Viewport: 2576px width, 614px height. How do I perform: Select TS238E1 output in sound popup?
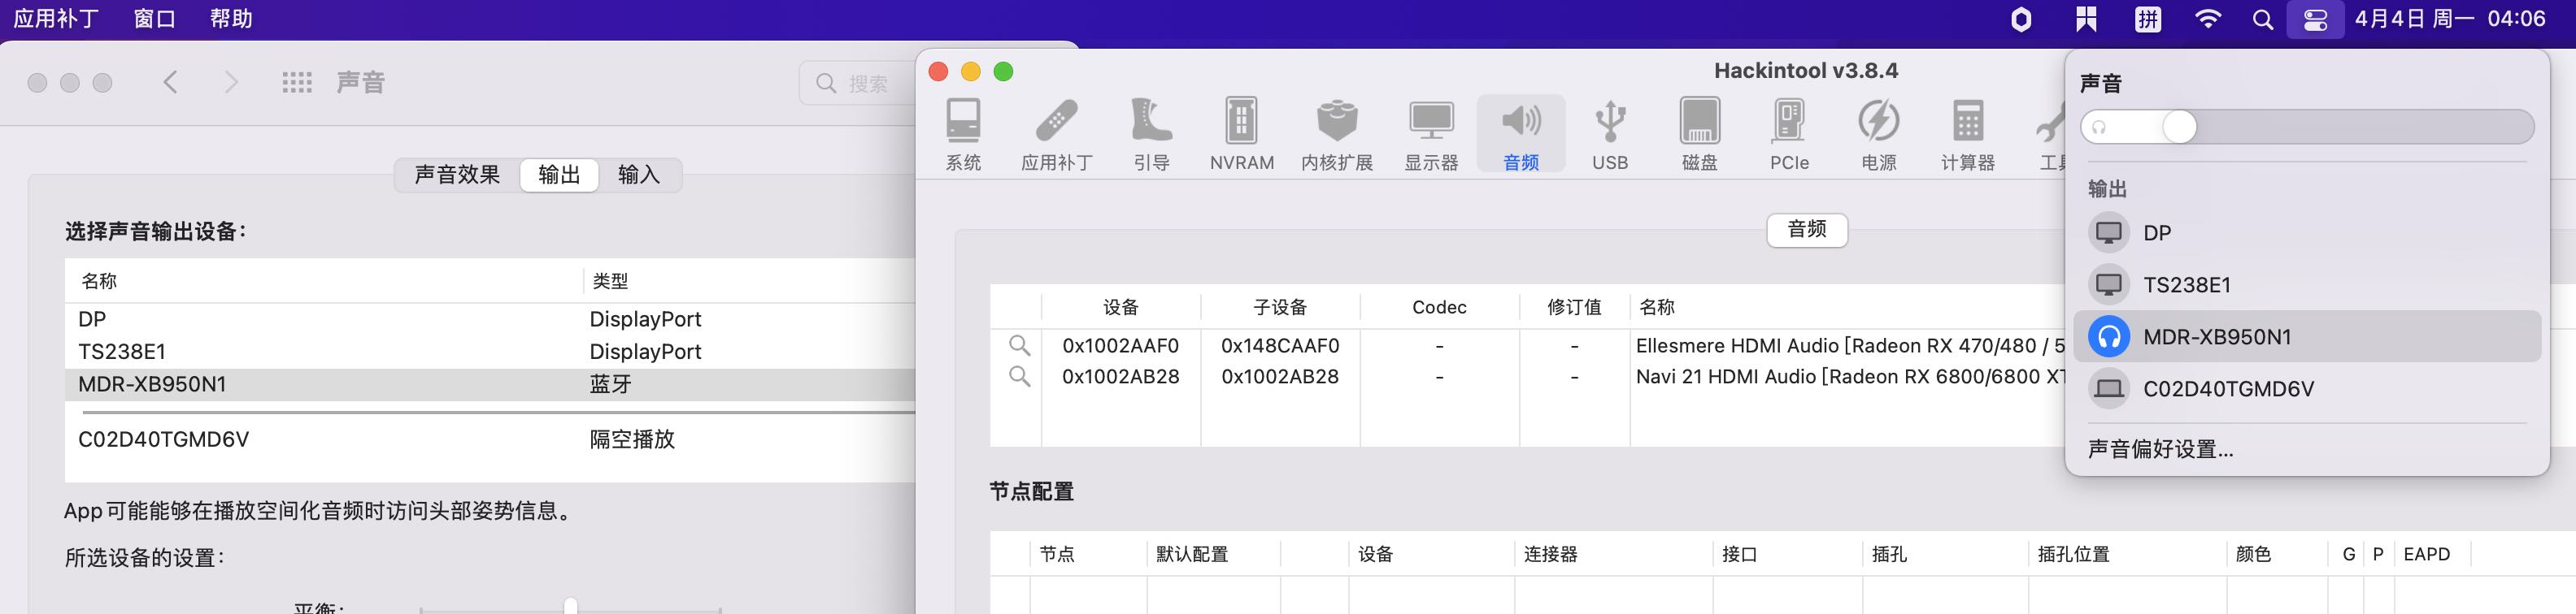click(2307, 284)
